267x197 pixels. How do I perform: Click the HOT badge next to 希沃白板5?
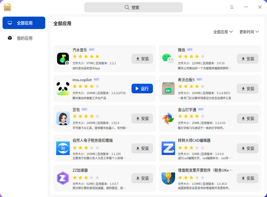[199, 79]
